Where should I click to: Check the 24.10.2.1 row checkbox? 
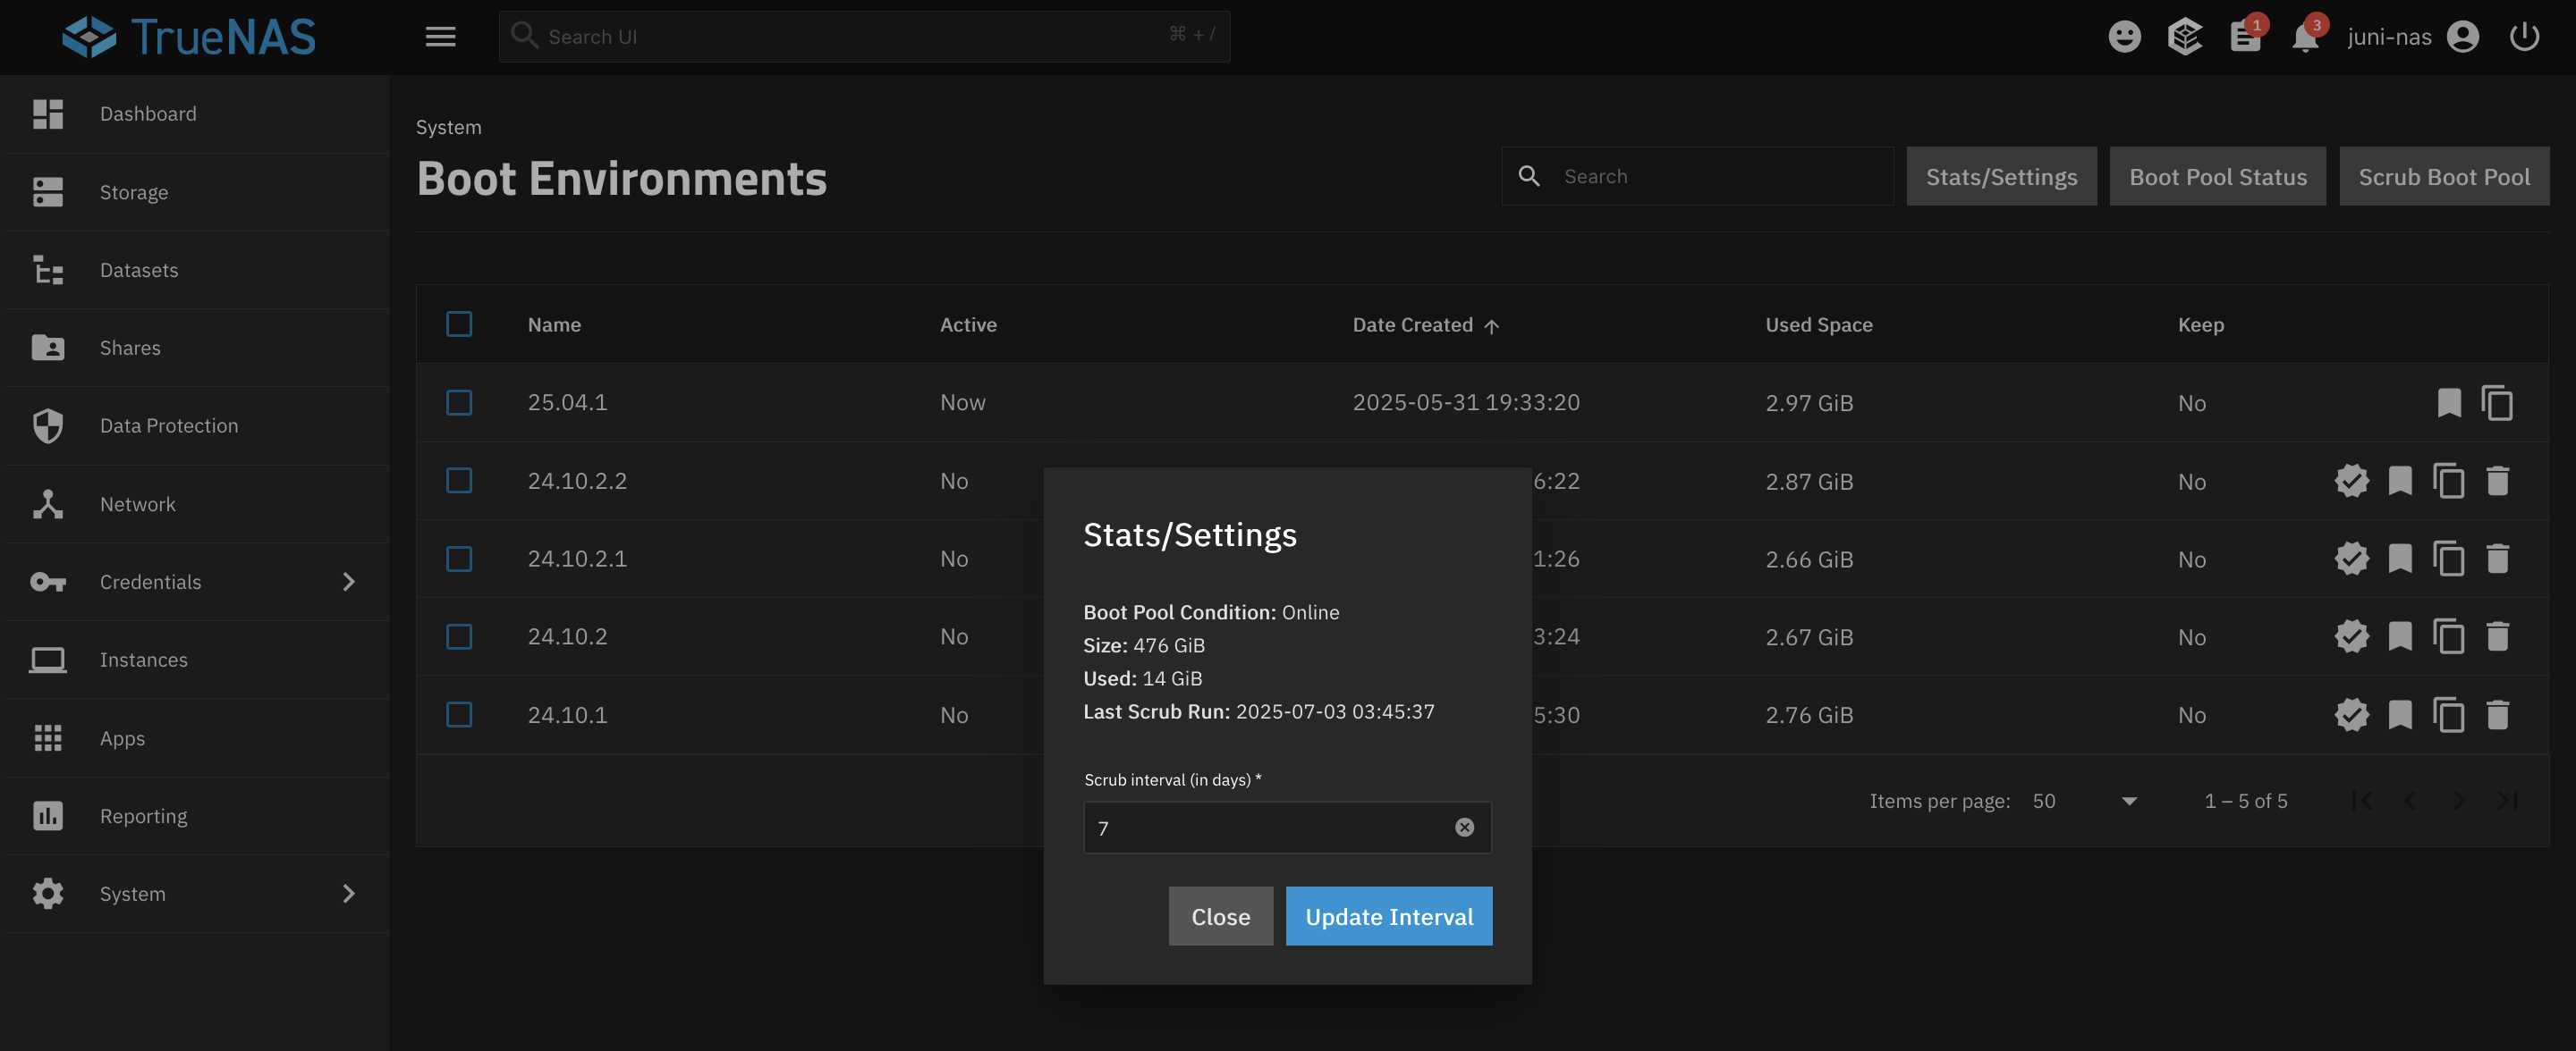point(459,559)
